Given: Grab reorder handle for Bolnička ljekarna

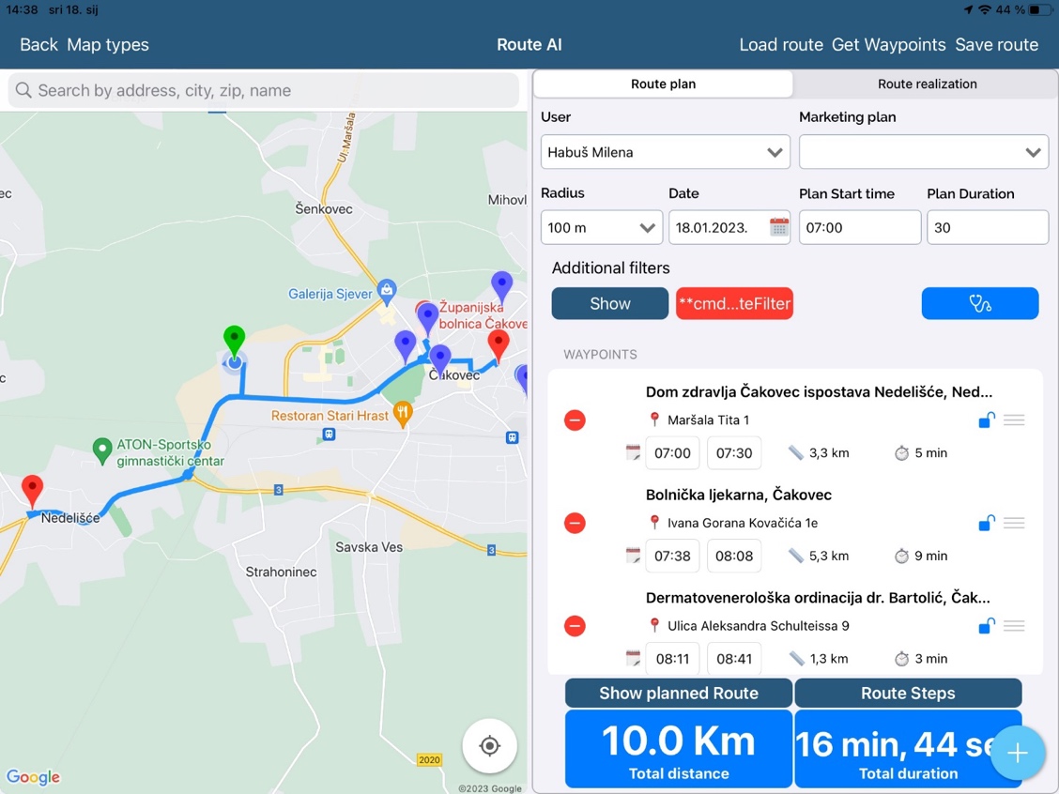Looking at the screenshot, I should point(1014,523).
